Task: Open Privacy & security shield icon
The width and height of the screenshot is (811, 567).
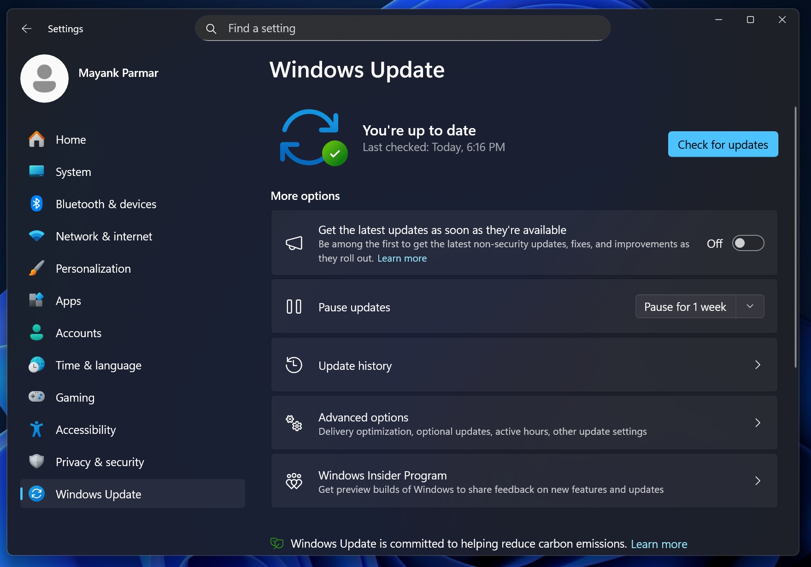Action: pos(36,462)
